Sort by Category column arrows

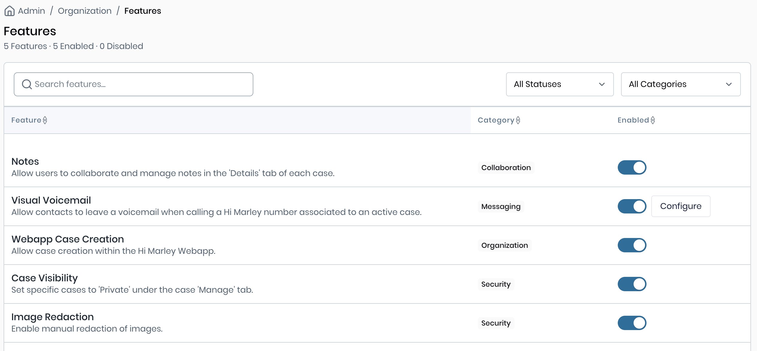[x=518, y=120]
